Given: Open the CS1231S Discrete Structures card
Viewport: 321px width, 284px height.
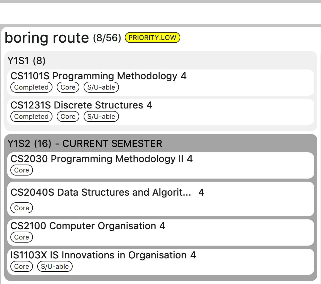Looking at the screenshot, I should [x=161, y=112].
